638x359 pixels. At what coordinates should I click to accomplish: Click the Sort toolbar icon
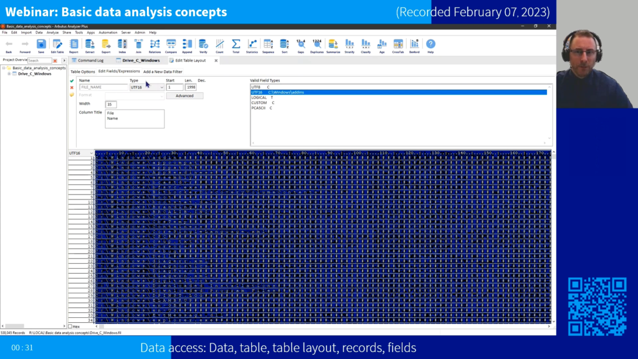284,46
